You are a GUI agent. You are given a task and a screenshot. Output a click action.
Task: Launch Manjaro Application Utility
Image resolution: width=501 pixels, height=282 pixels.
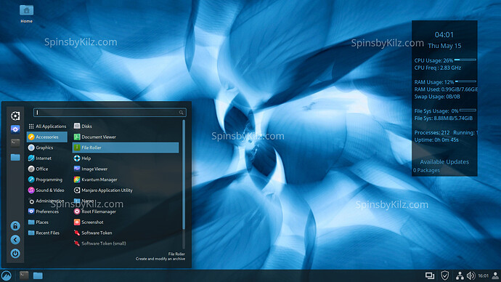tap(126, 190)
